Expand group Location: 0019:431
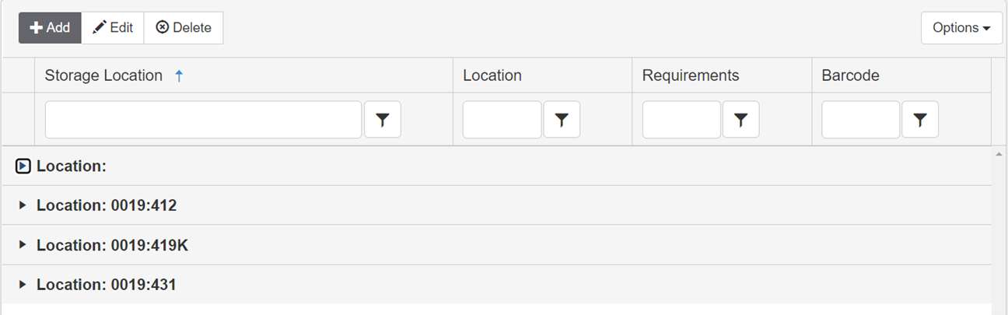This screenshot has height=315, width=1008. [23, 285]
